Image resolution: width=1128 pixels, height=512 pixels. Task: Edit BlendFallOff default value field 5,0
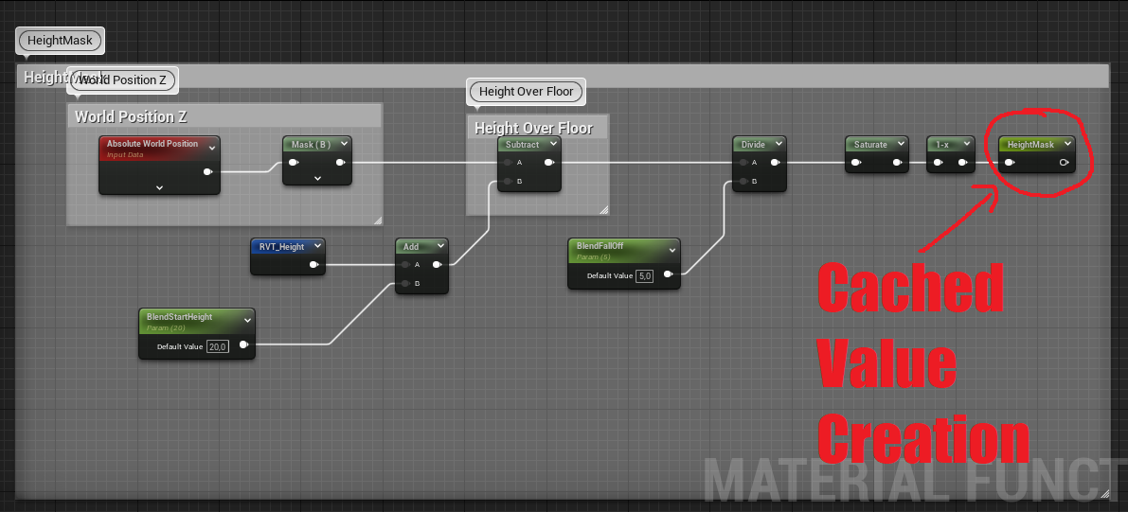coord(645,275)
